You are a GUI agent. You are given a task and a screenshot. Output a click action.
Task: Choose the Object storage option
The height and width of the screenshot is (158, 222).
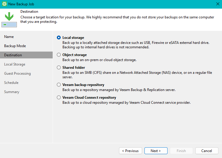(x=59, y=55)
